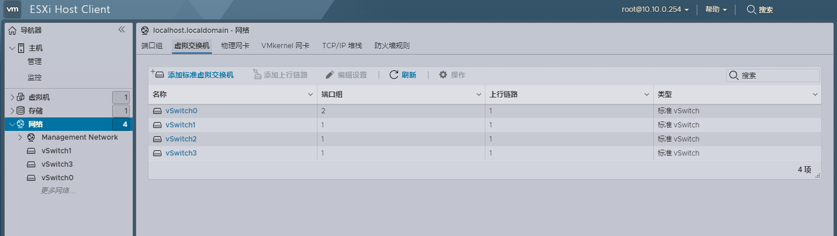The width and height of the screenshot is (837, 236).
Task: Collapse the navigator panel with double-chevron icon
Action: coord(122,29)
